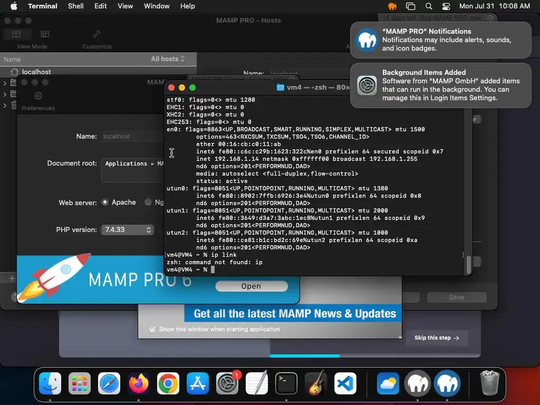Open the Trash from the Dock

pyautogui.click(x=489, y=383)
